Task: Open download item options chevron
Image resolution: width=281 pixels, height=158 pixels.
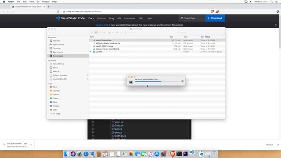Action: [31, 145]
